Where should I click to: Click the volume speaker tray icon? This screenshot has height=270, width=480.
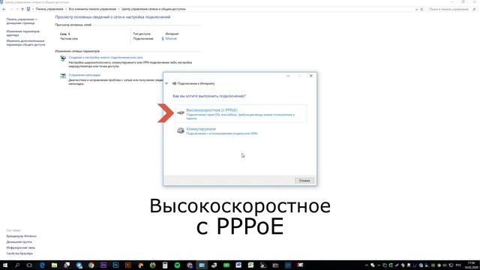445,265
